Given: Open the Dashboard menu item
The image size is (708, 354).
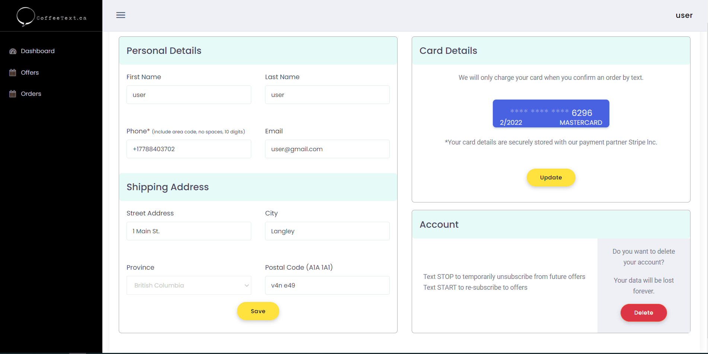Looking at the screenshot, I should coord(38,51).
